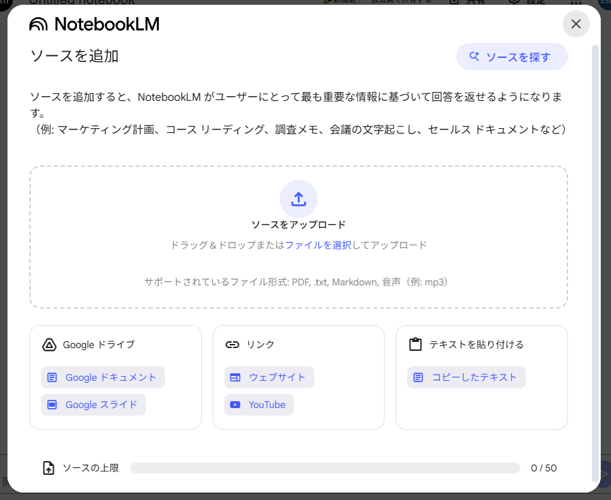Close the add source dialog
Image resolution: width=611 pixels, height=500 pixels.
tap(576, 24)
